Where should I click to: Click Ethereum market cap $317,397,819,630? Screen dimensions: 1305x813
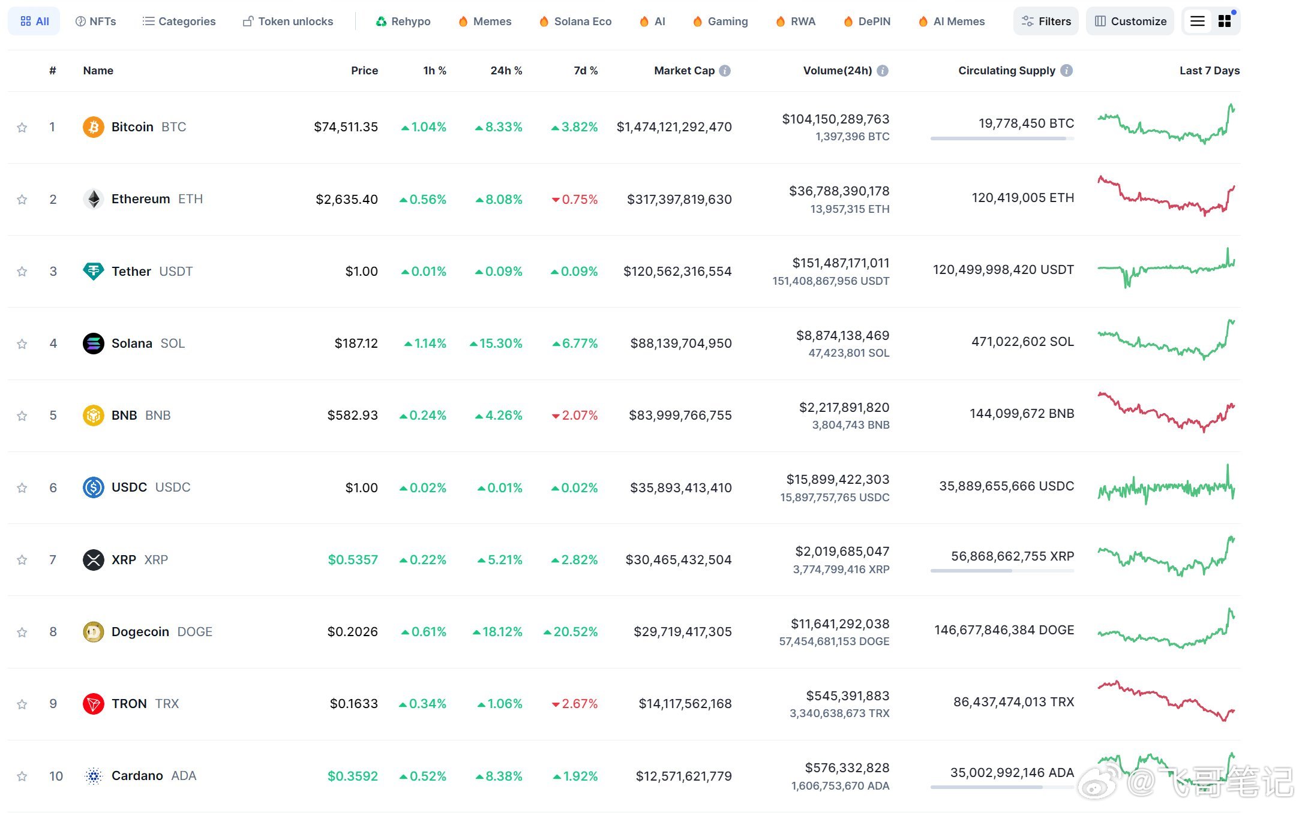[679, 200]
